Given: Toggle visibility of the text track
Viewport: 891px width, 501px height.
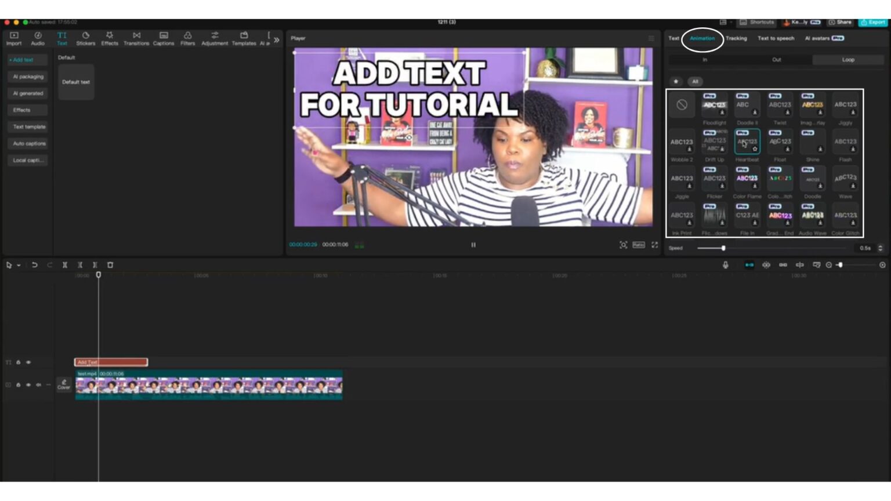Looking at the screenshot, I should (27, 362).
